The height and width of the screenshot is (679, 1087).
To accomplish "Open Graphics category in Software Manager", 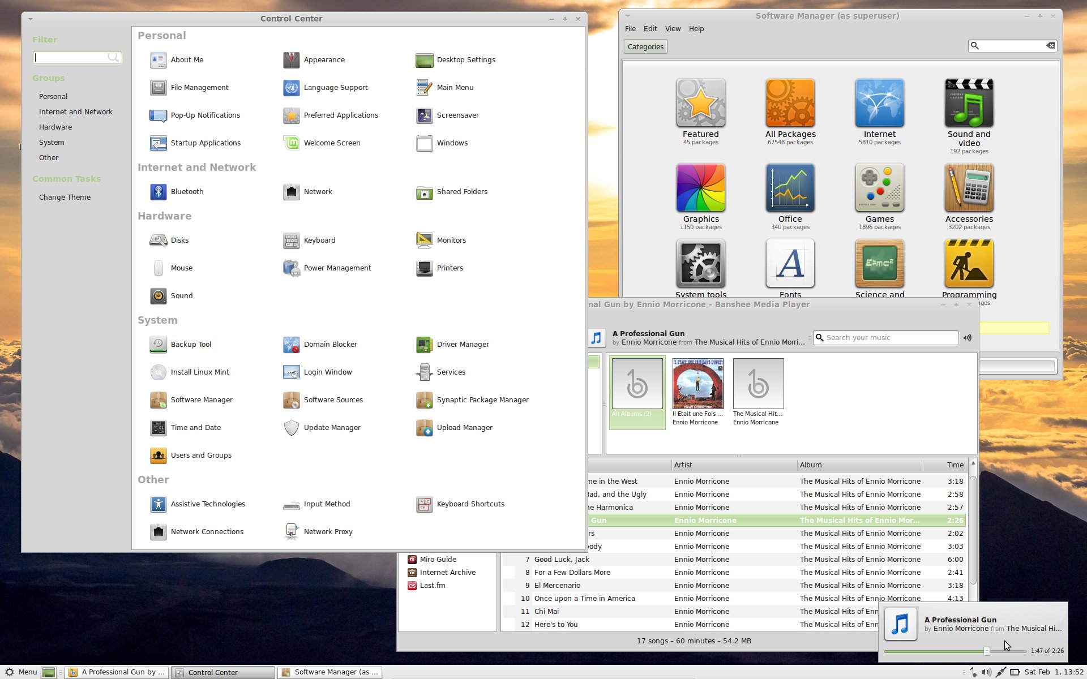I will [701, 196].
